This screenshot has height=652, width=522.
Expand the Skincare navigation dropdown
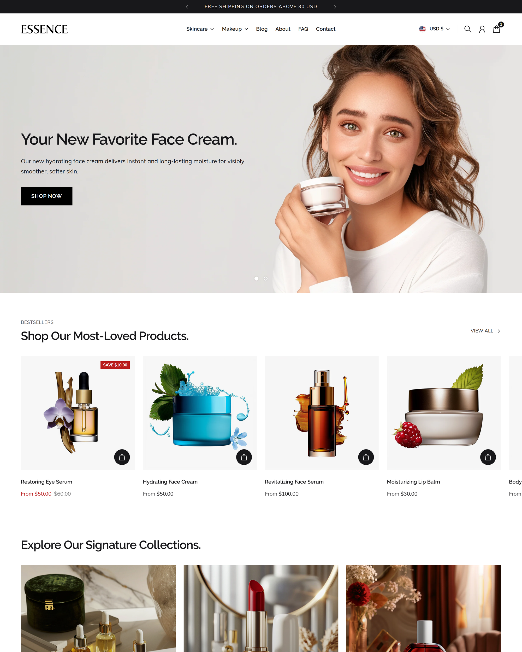(x=199, y=29)
